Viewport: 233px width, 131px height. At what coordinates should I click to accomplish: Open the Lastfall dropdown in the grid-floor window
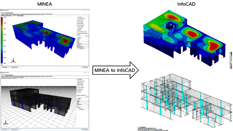(x=82, y=104)
